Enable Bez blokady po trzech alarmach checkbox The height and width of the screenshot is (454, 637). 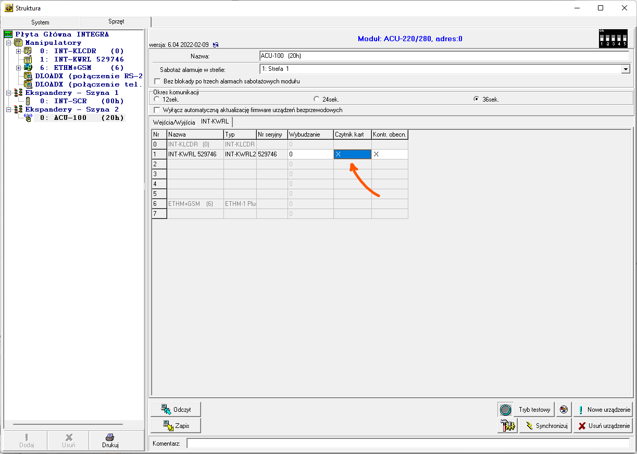tap(158, 81)
